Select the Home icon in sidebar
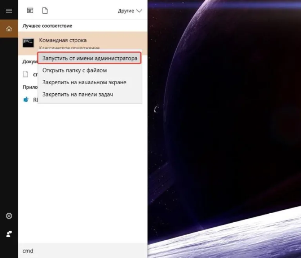Screen dimensions: 301x258 tap(9, 29)
